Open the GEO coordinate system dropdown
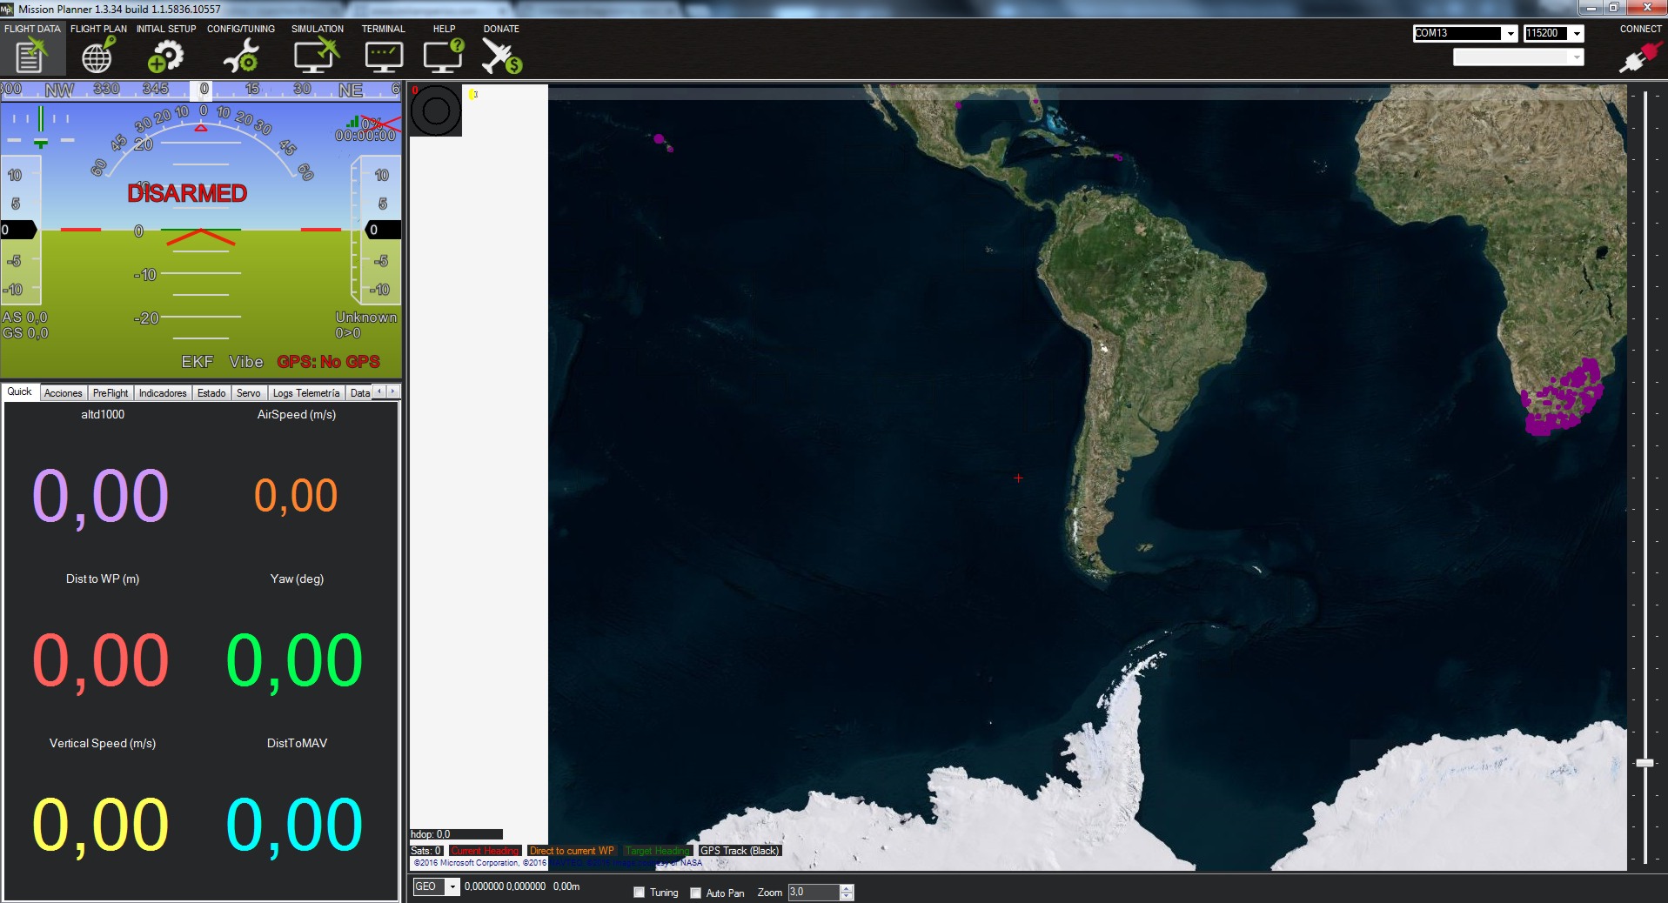1668x903 pixels. [x=452, y=886]
